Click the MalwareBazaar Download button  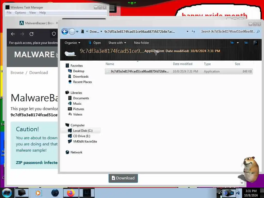click(123, 178)
